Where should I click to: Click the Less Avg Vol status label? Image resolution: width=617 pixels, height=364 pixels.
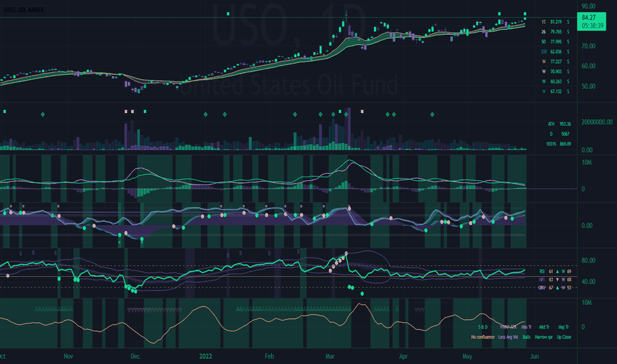[x=508, y=338]
